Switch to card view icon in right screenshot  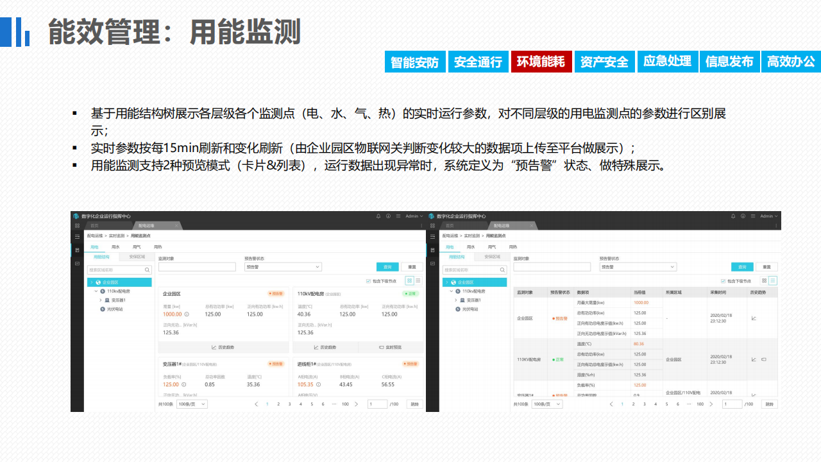765,280
